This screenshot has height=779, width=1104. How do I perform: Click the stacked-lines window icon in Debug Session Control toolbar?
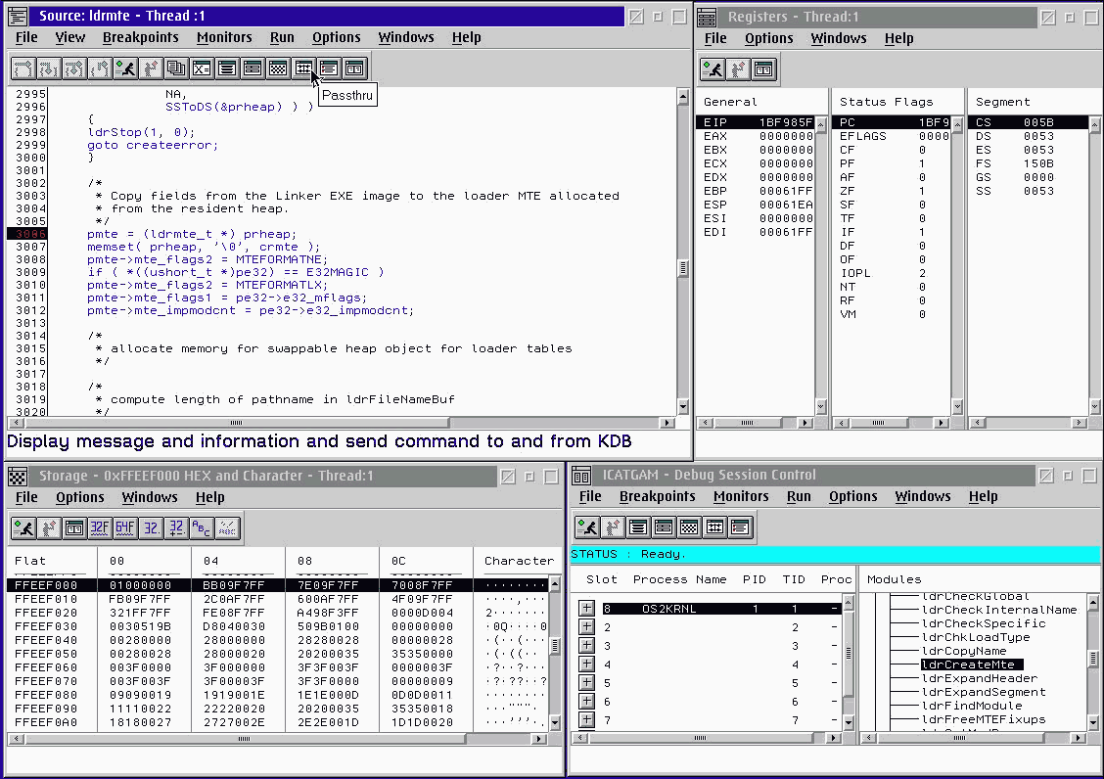638,527
